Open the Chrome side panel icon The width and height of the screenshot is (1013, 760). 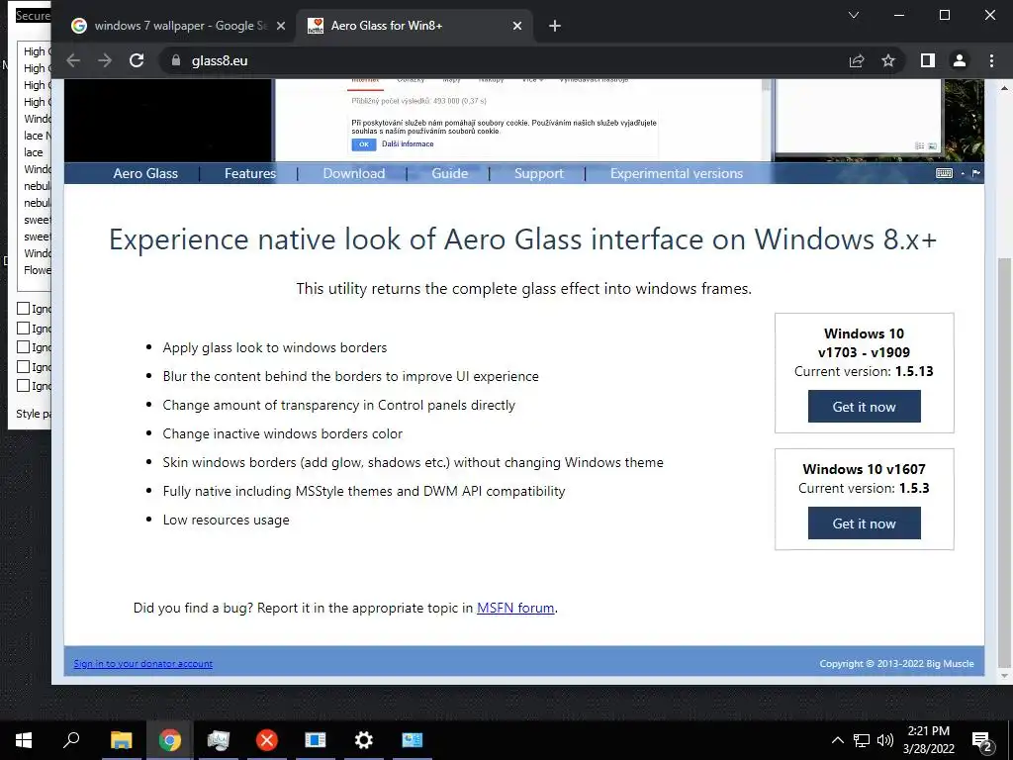point(928,60)
